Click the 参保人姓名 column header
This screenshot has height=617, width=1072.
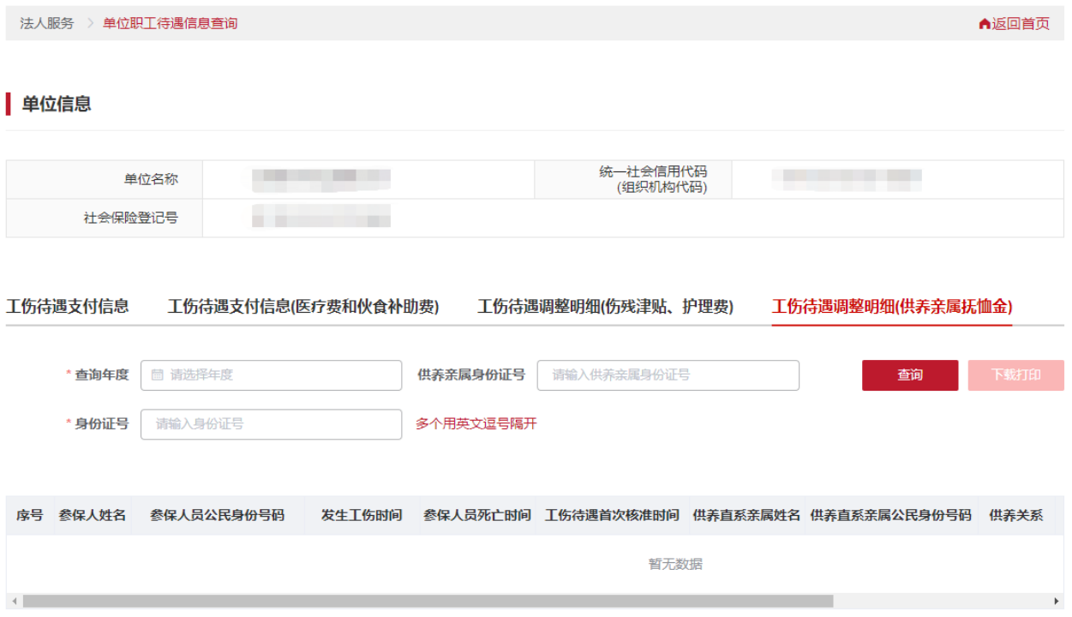coord(92,515)
